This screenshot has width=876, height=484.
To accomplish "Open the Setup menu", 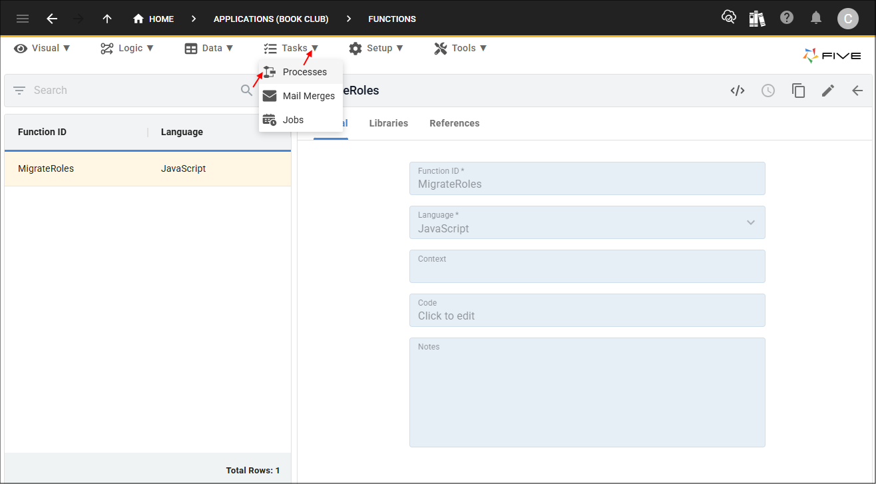I will 376,48.
